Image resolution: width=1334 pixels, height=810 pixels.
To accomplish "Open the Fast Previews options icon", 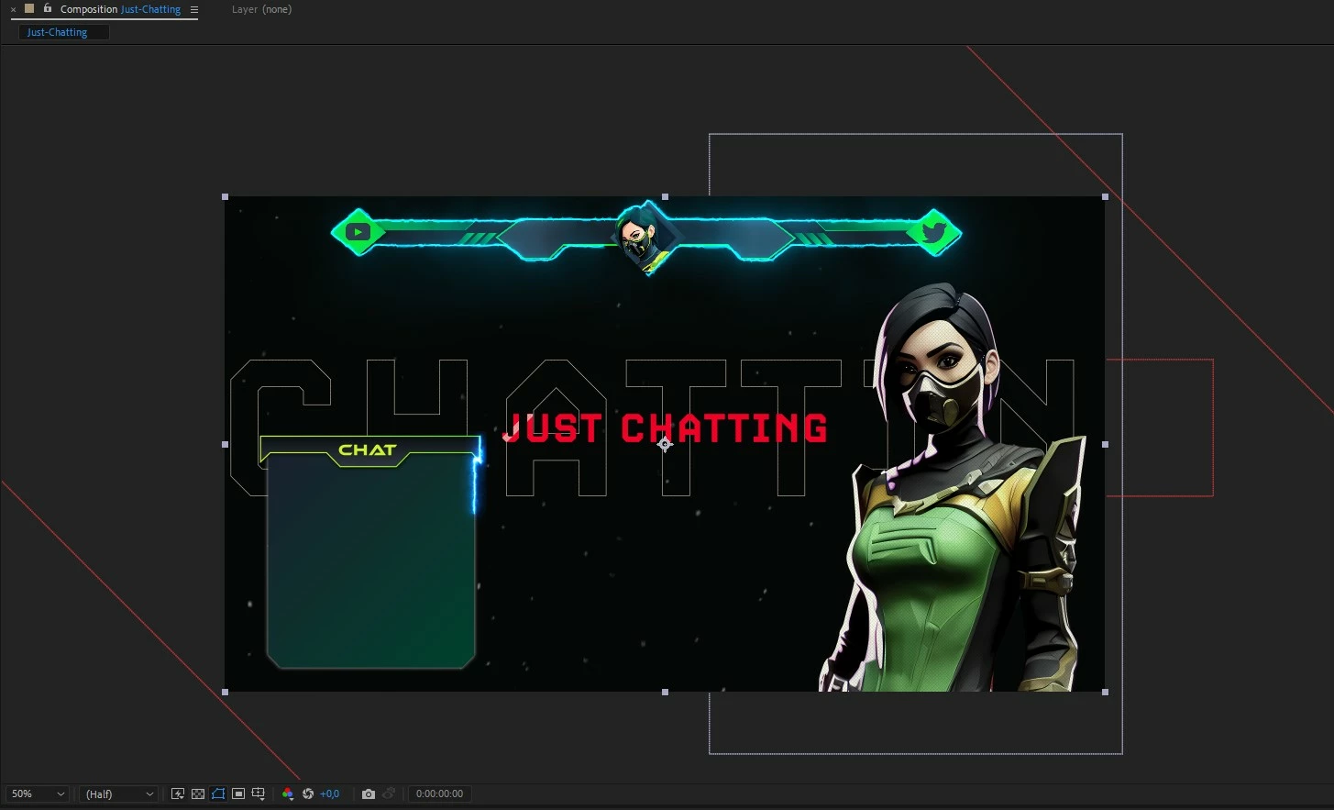I will click(178, 793).
